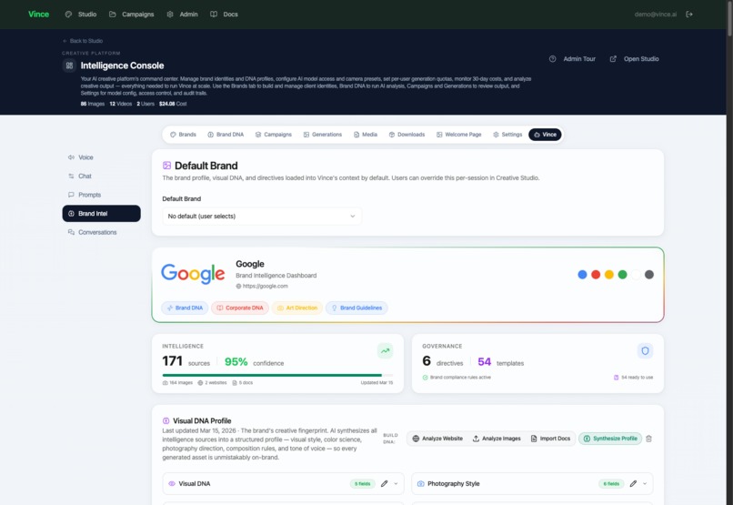Click the Art Direction pill tag
This screenshot has width=733, height=505.
[297, 308]
